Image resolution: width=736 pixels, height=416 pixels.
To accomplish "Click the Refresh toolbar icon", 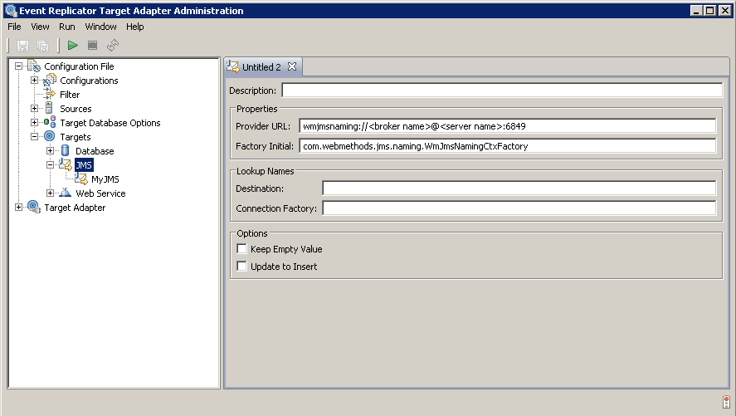I will pos(113,45).
